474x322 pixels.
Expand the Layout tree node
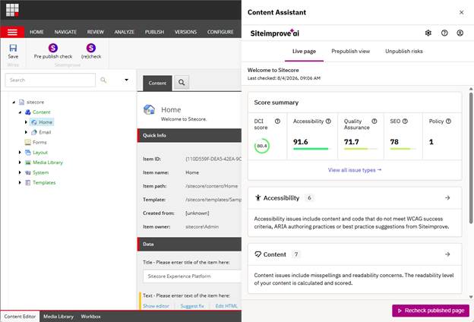pyautogui.click(x=20, y=153)
